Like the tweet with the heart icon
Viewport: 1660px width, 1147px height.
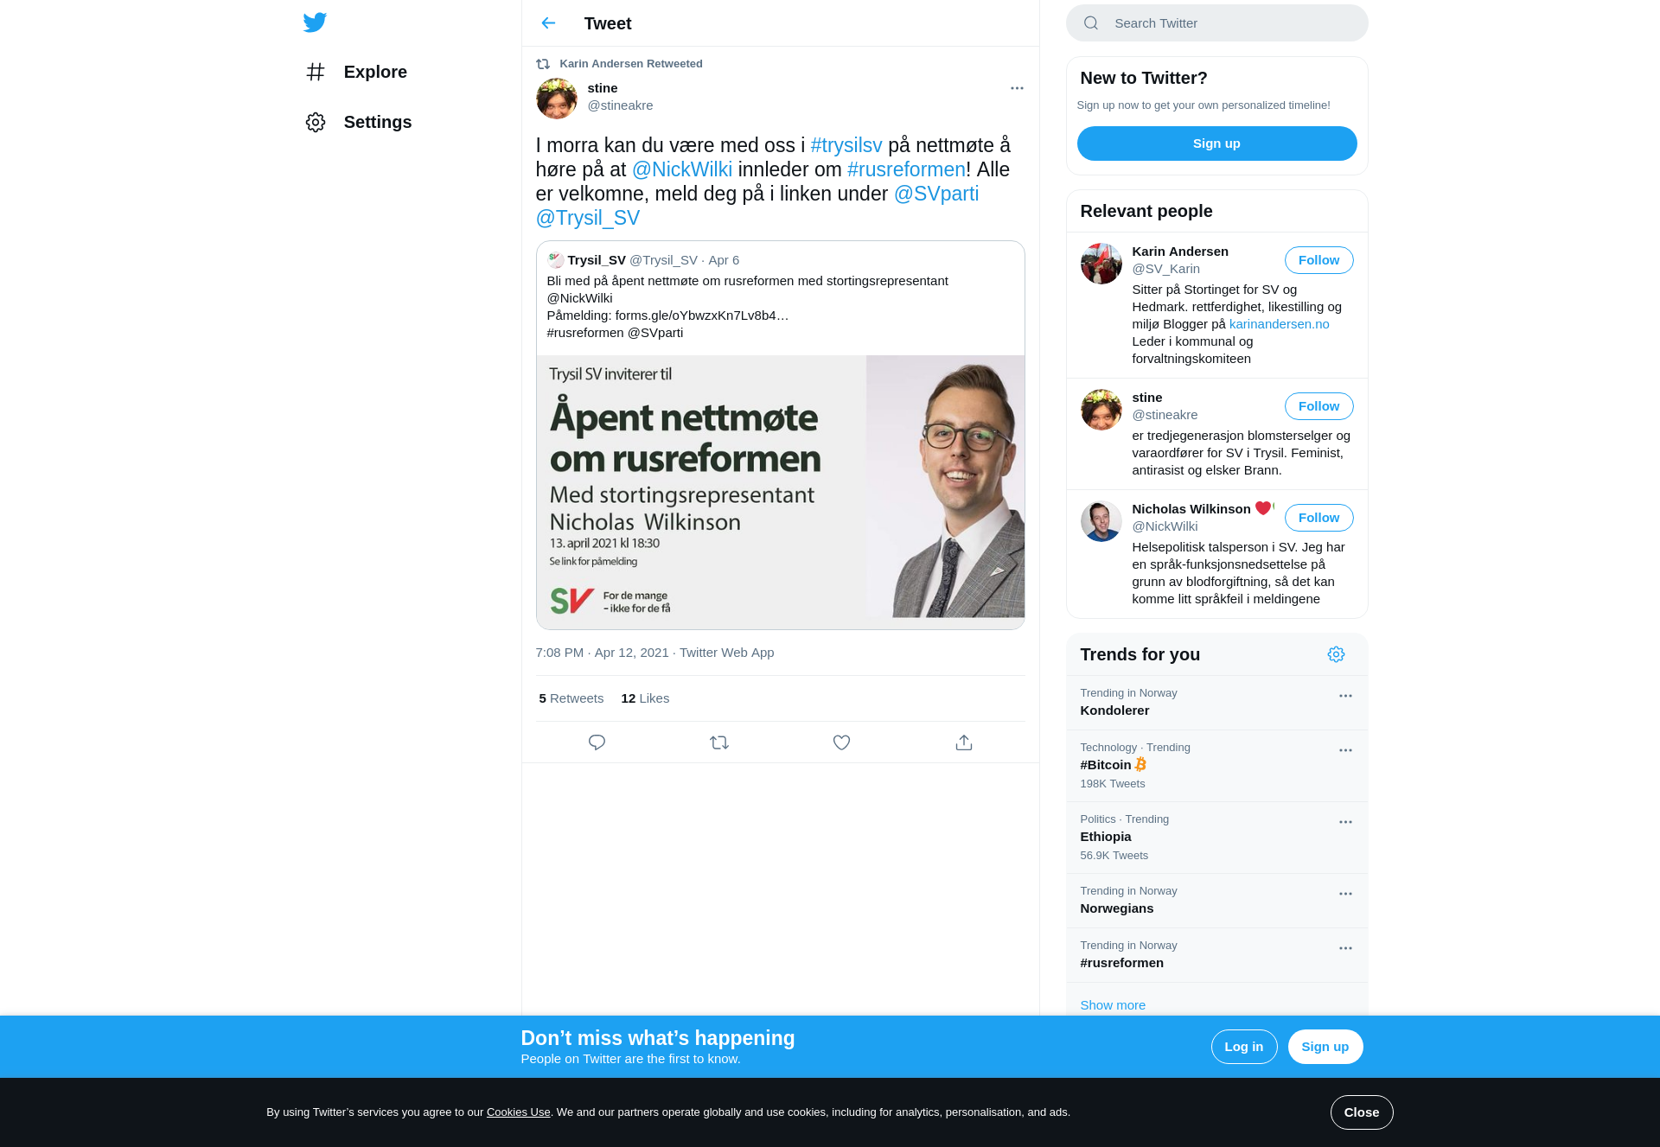[841, 742]
